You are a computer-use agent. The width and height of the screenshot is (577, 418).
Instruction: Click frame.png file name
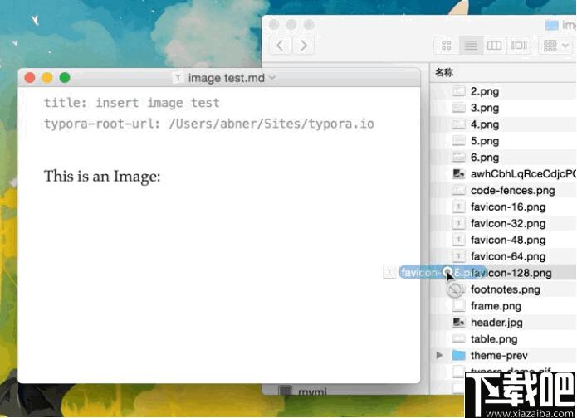pos(496,306)
